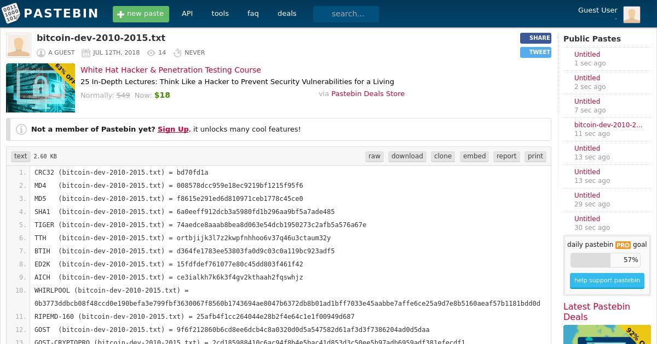Click the calendar icon beside JUL 12TH, 2018
Image resolution: width=657 pixels, height=344 pixels.
(x=86, y=53)
